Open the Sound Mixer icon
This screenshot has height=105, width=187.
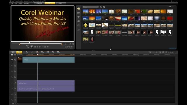tap(53, 52)
